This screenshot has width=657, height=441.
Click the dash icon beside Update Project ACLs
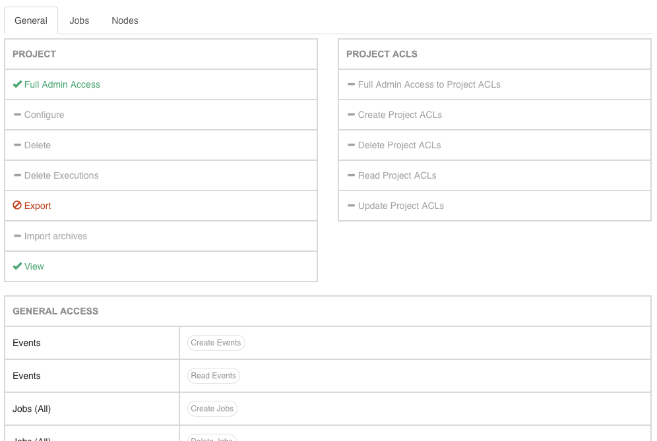(x=351, y=205)
